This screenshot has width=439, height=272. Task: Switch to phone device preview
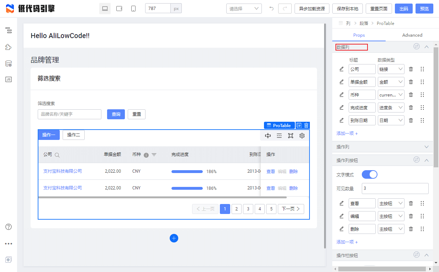[x=133, y=9]
